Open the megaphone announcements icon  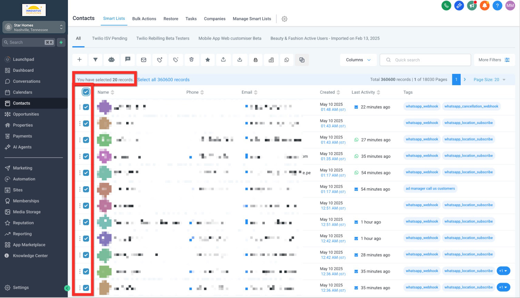[472, 6]
